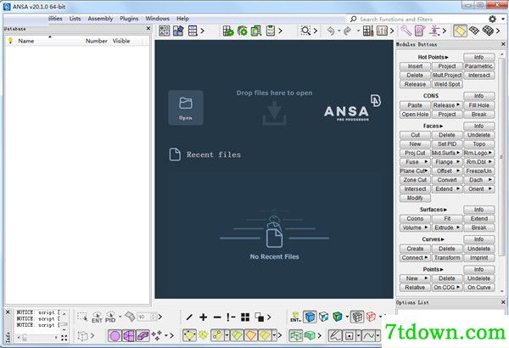Image resolution: width=509 pixels, height=348 pixels.
Task: Click the PID selection icon in bottom toolbar
Action: 110,317
